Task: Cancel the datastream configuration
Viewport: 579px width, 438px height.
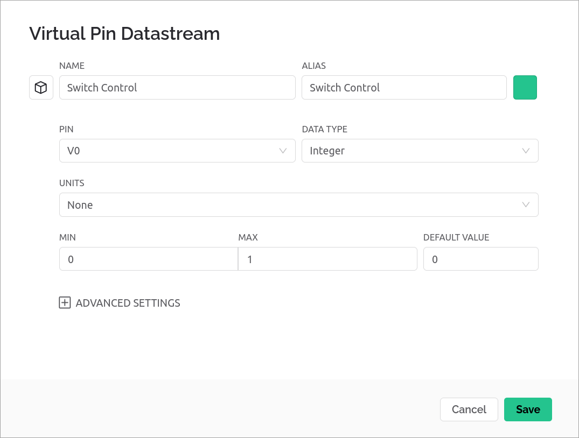Action: click(469, 409)
